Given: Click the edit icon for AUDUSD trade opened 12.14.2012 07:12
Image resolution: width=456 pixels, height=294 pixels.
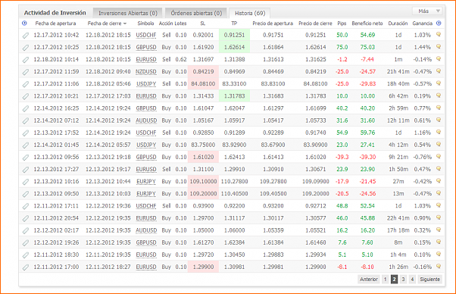Looking at the screenshot, I should (26, 120).
